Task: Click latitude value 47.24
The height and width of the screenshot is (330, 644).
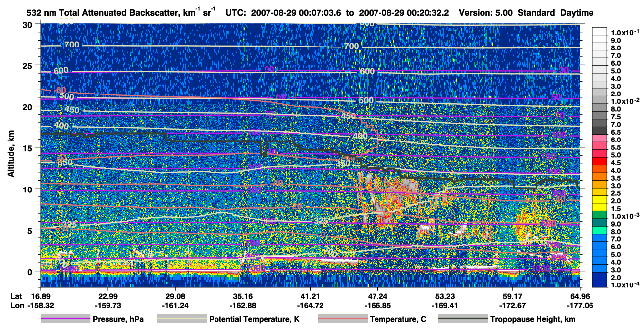Action: point(377,296)
